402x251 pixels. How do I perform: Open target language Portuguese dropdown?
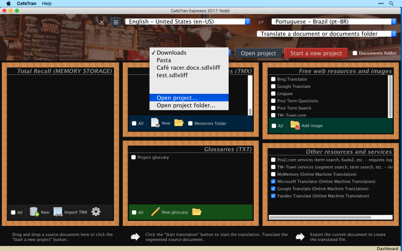click(334, 22)
